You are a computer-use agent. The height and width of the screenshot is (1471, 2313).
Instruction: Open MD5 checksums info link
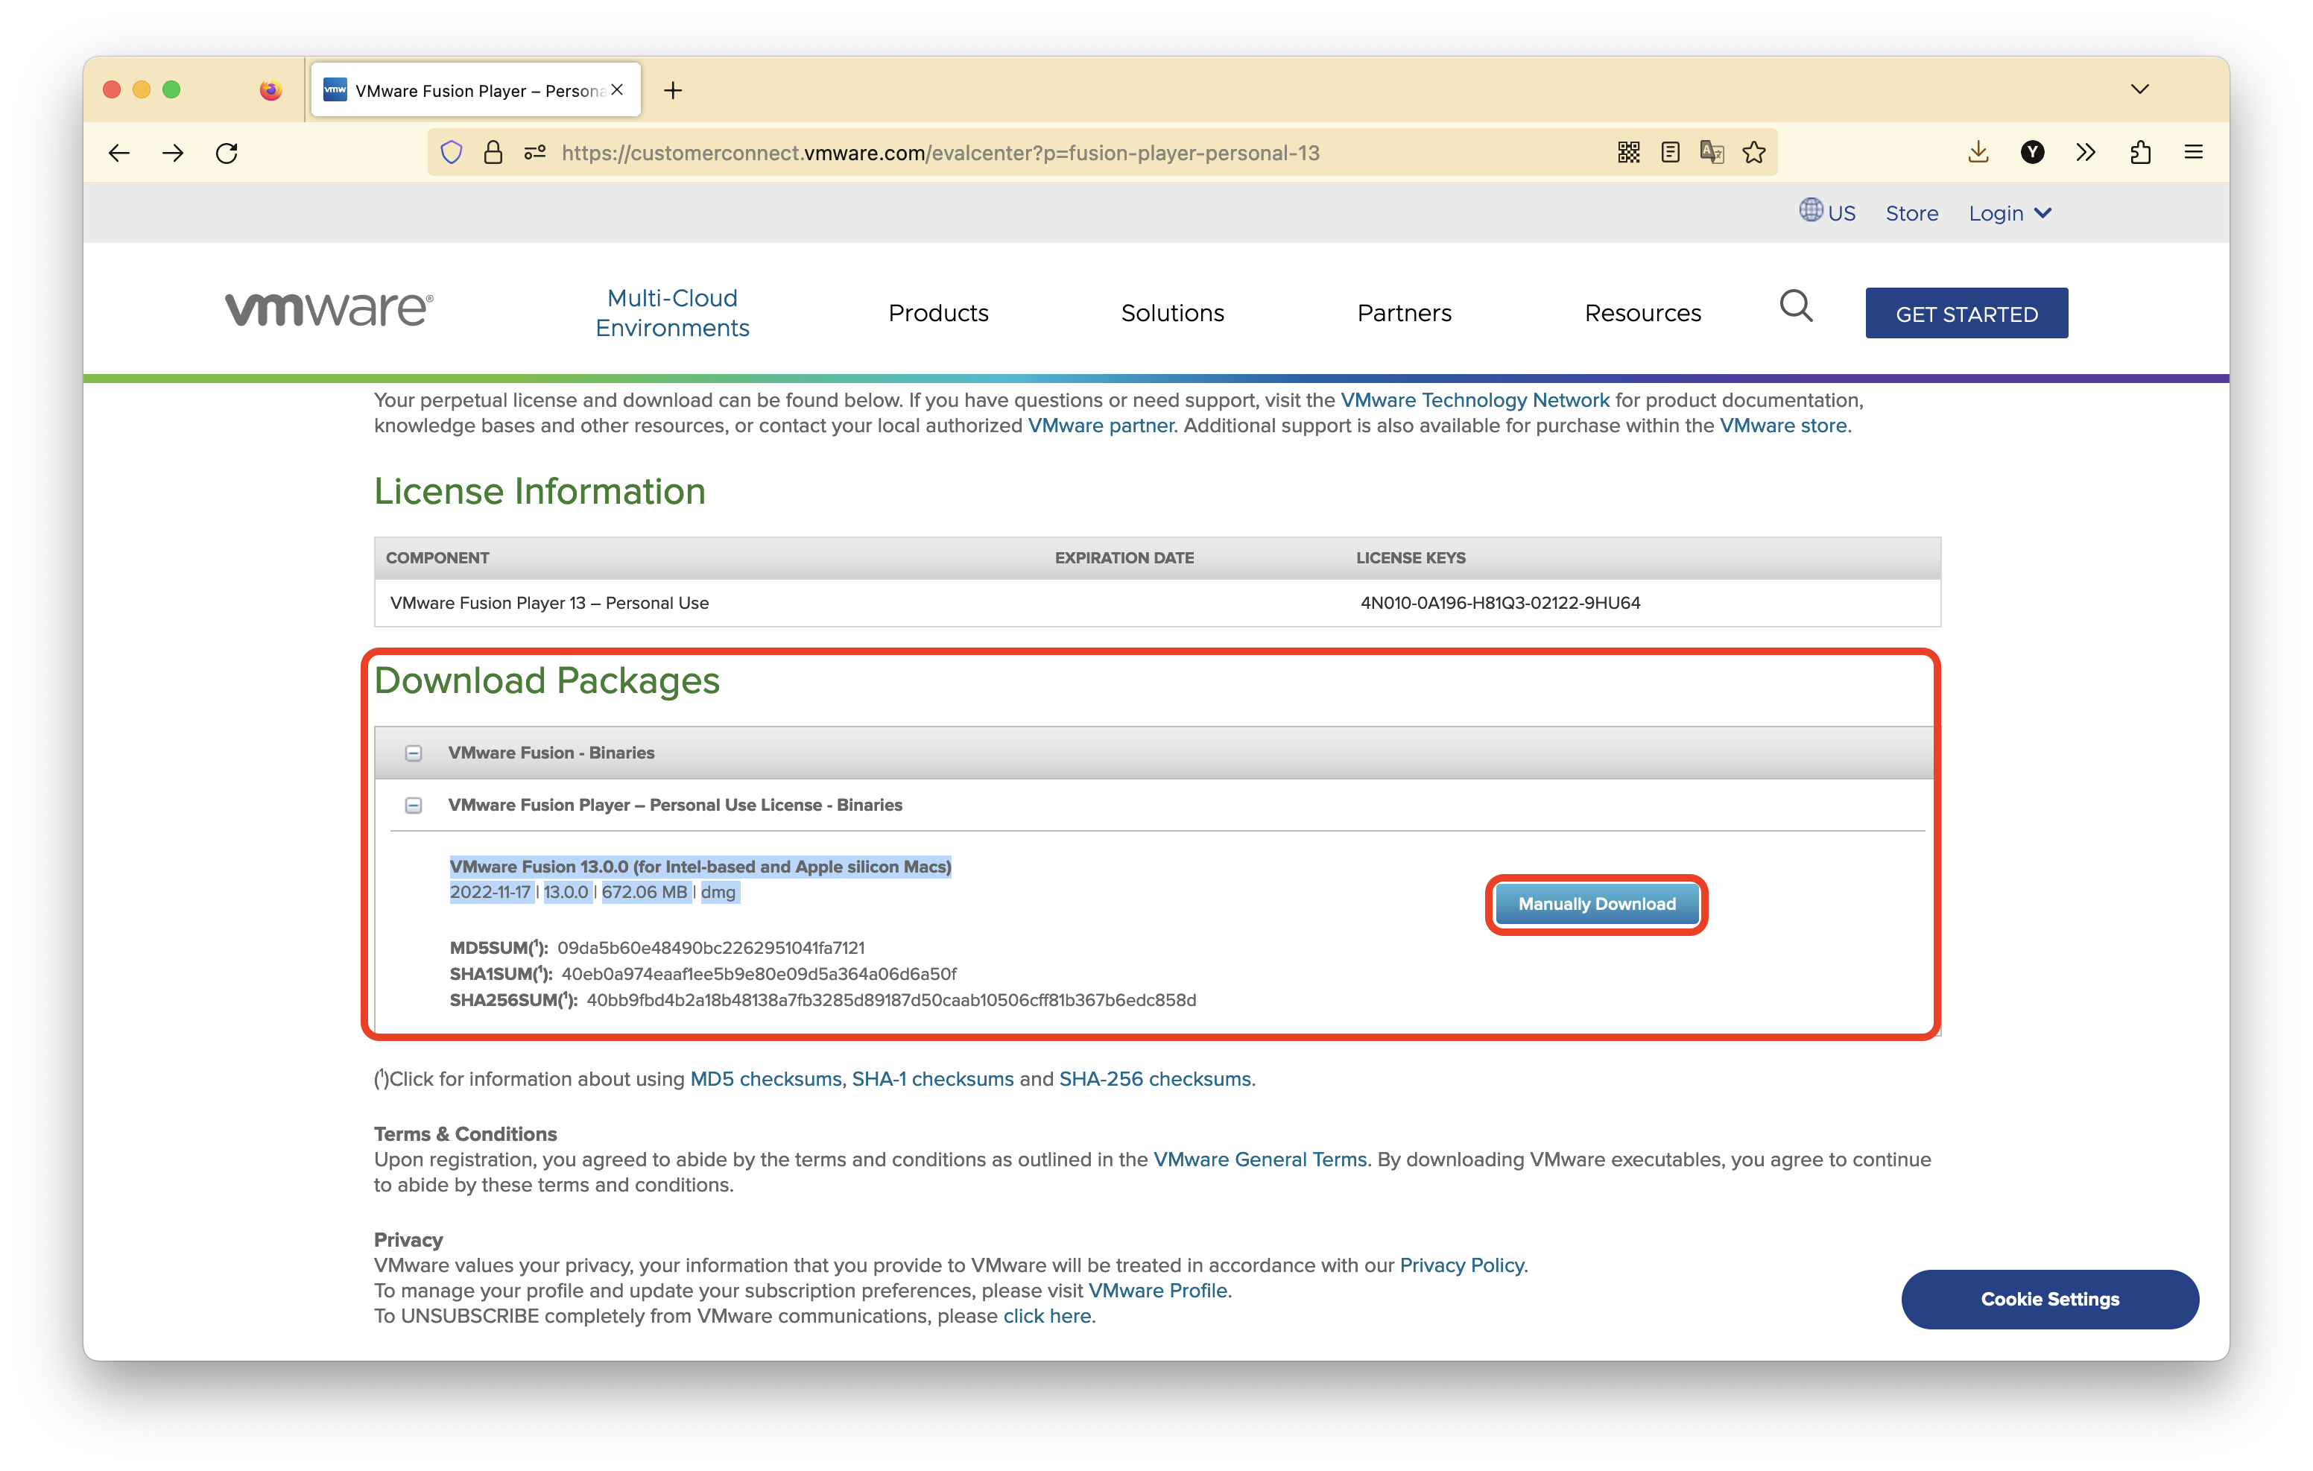point(765,1079)
